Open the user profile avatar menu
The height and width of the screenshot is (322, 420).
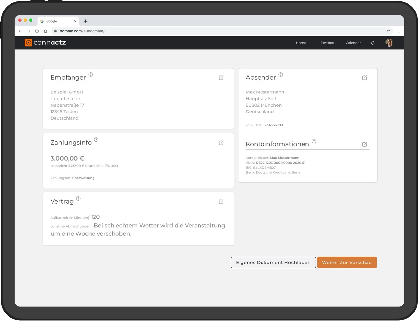tap(389, 42)
